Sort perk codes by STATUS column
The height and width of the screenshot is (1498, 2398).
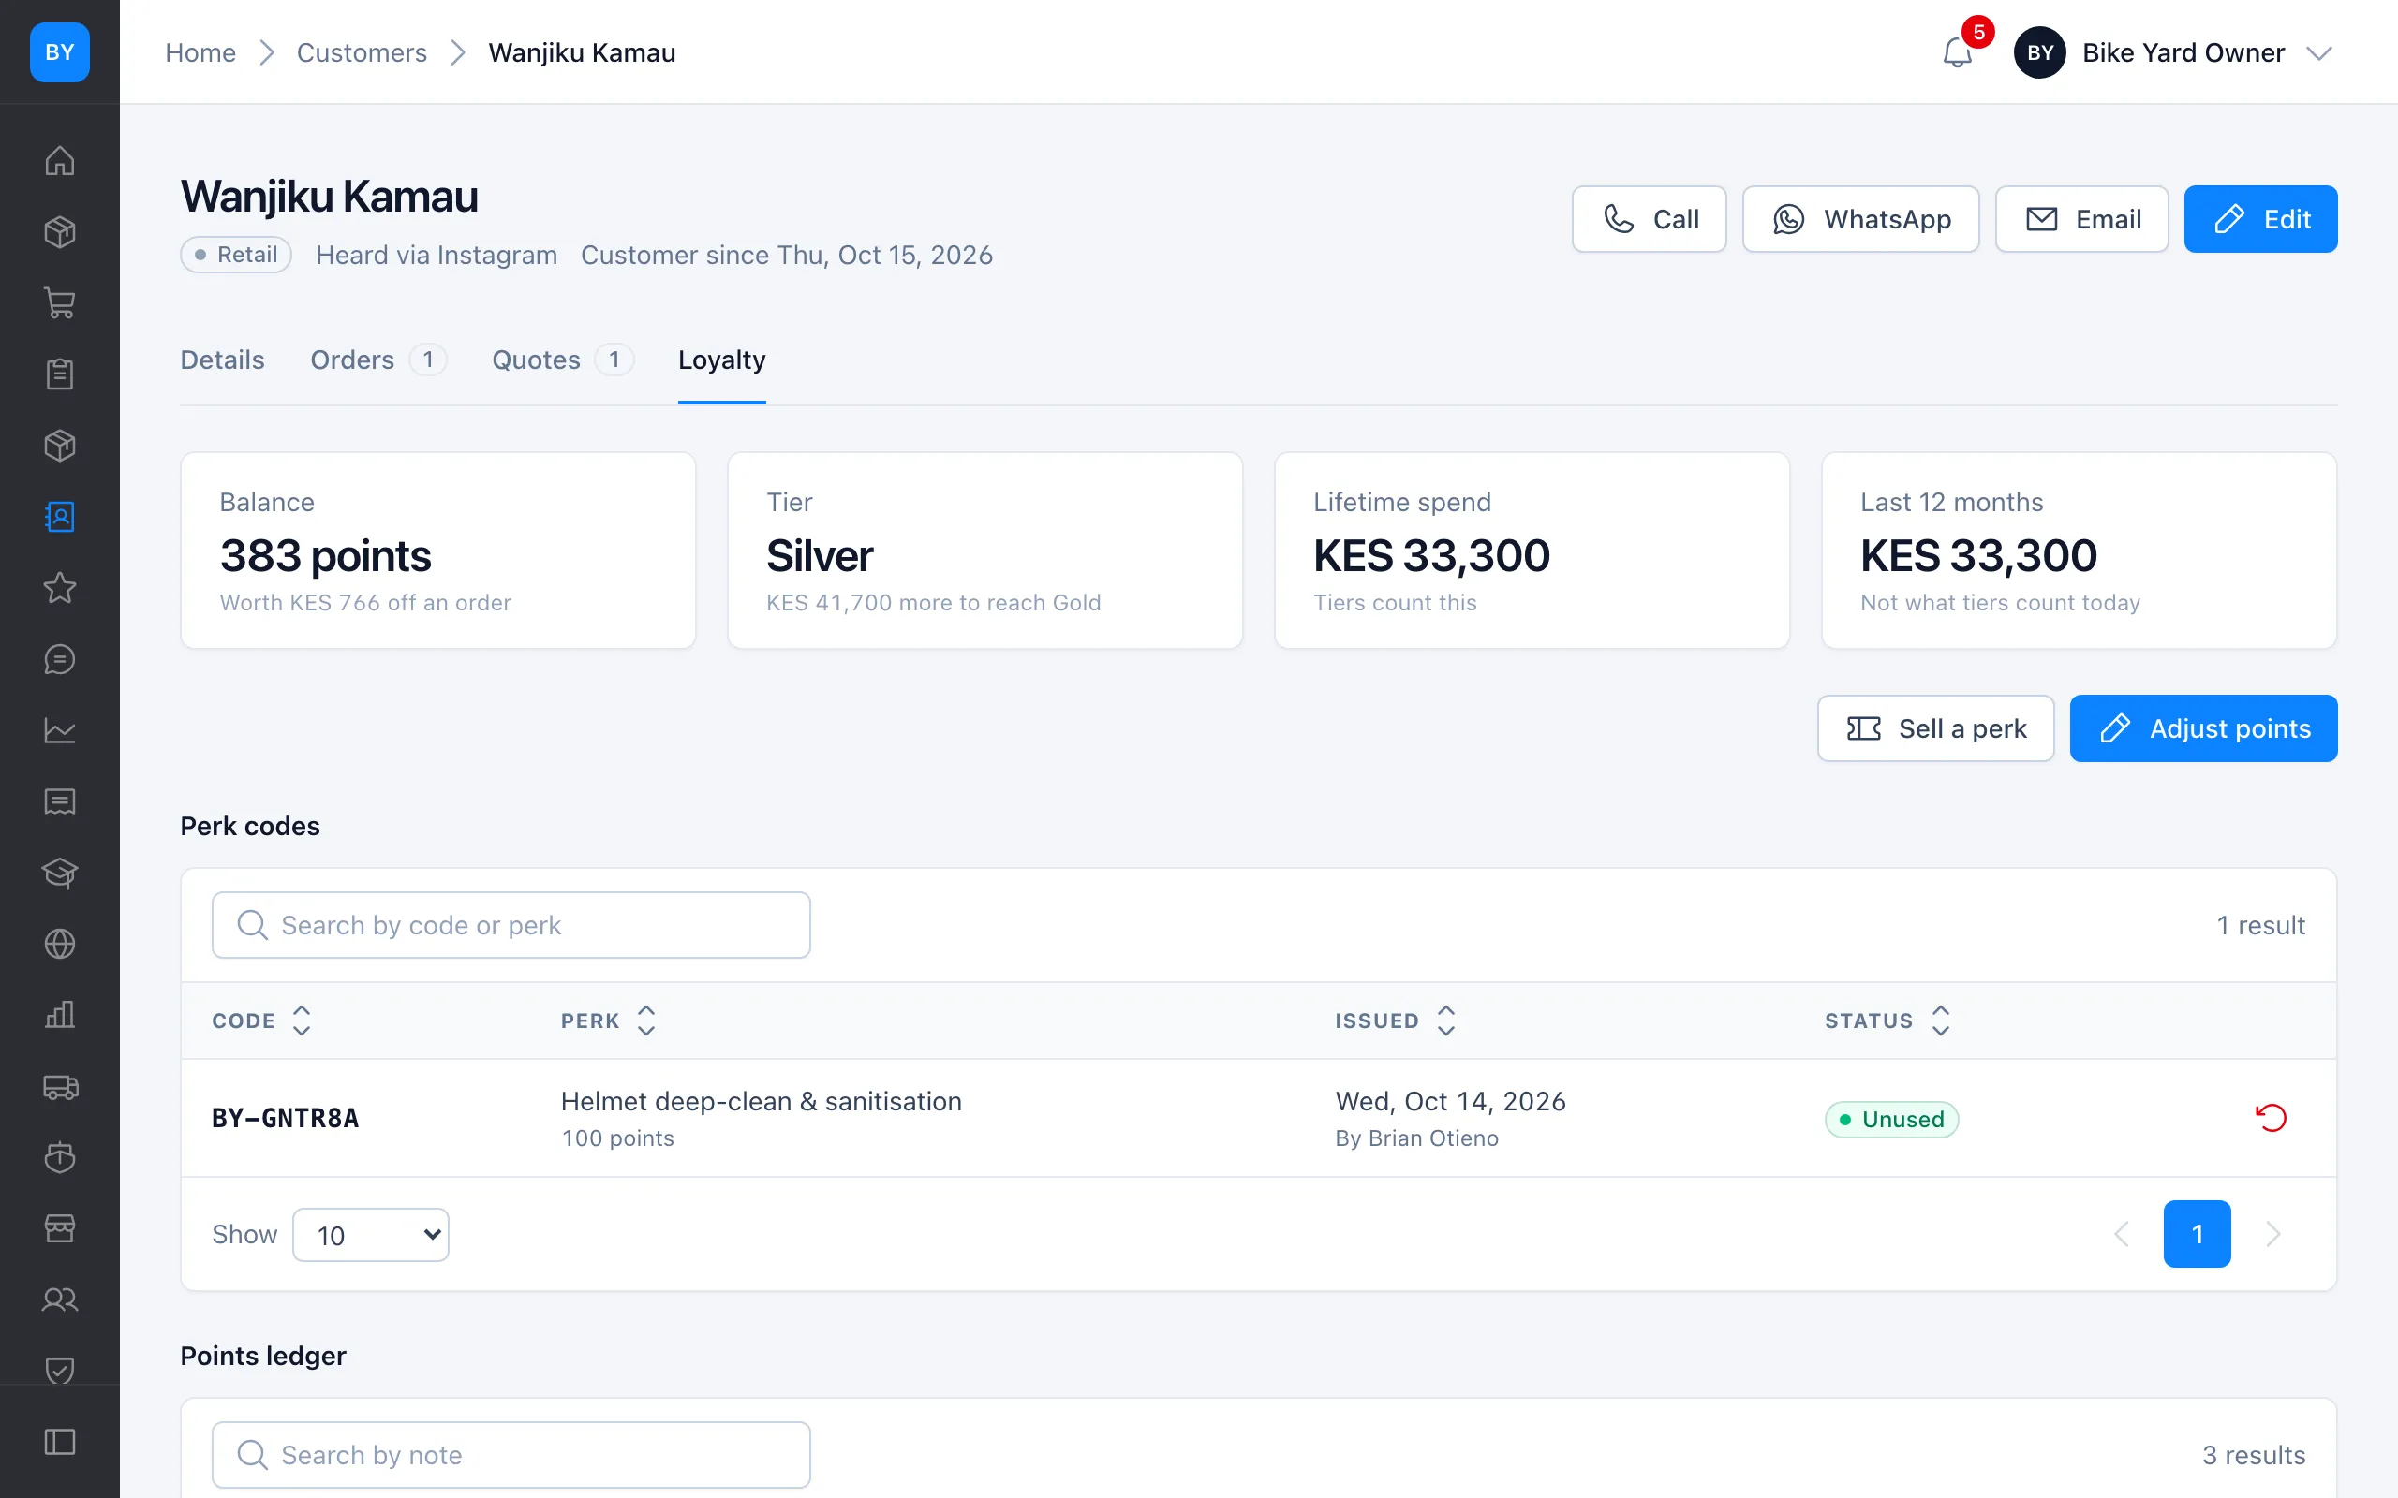1887,1021
